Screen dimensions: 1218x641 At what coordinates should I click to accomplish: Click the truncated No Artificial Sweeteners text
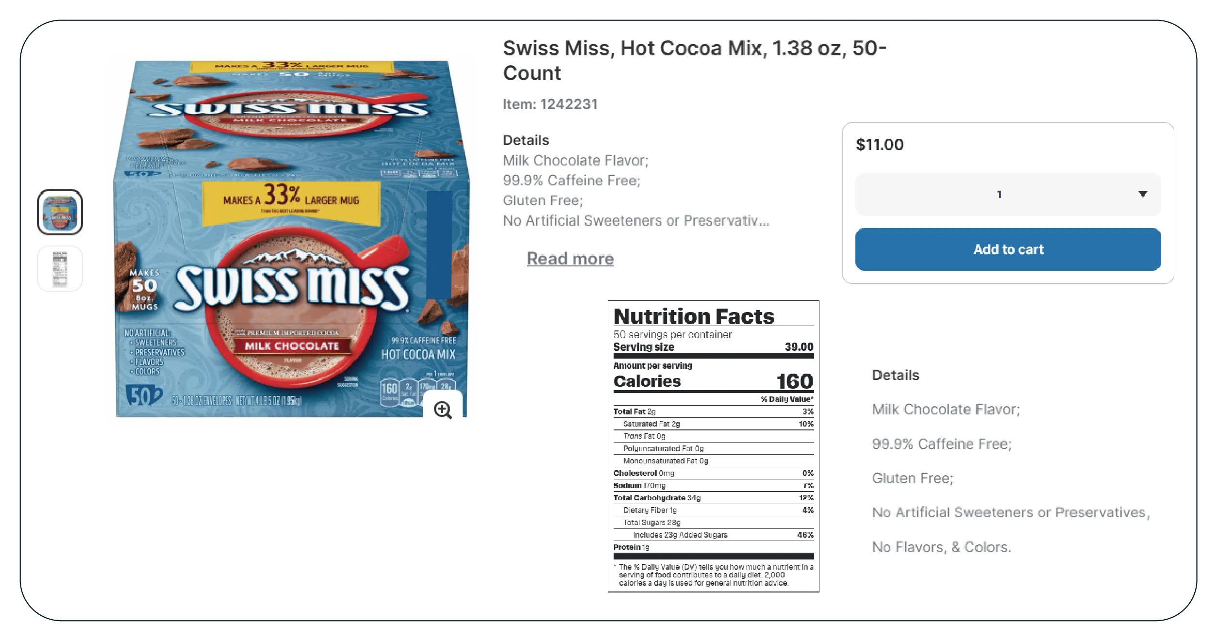(x=635, y=221)
